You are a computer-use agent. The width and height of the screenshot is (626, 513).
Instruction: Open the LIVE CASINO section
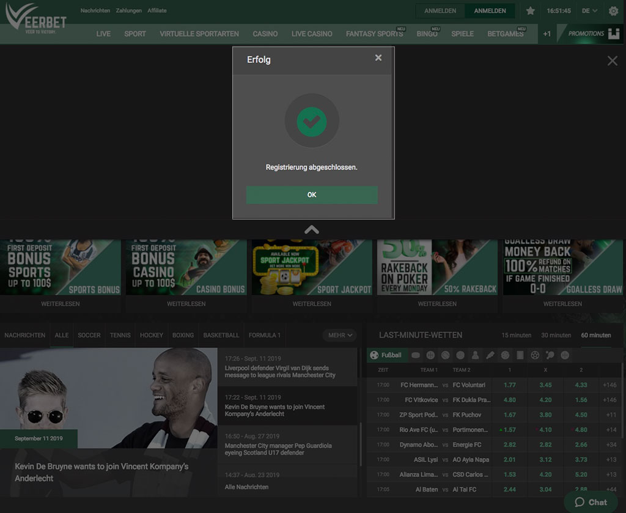click(x=312, y=34)
